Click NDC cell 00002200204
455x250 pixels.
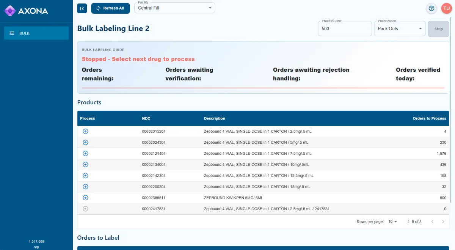coord(154,187)
